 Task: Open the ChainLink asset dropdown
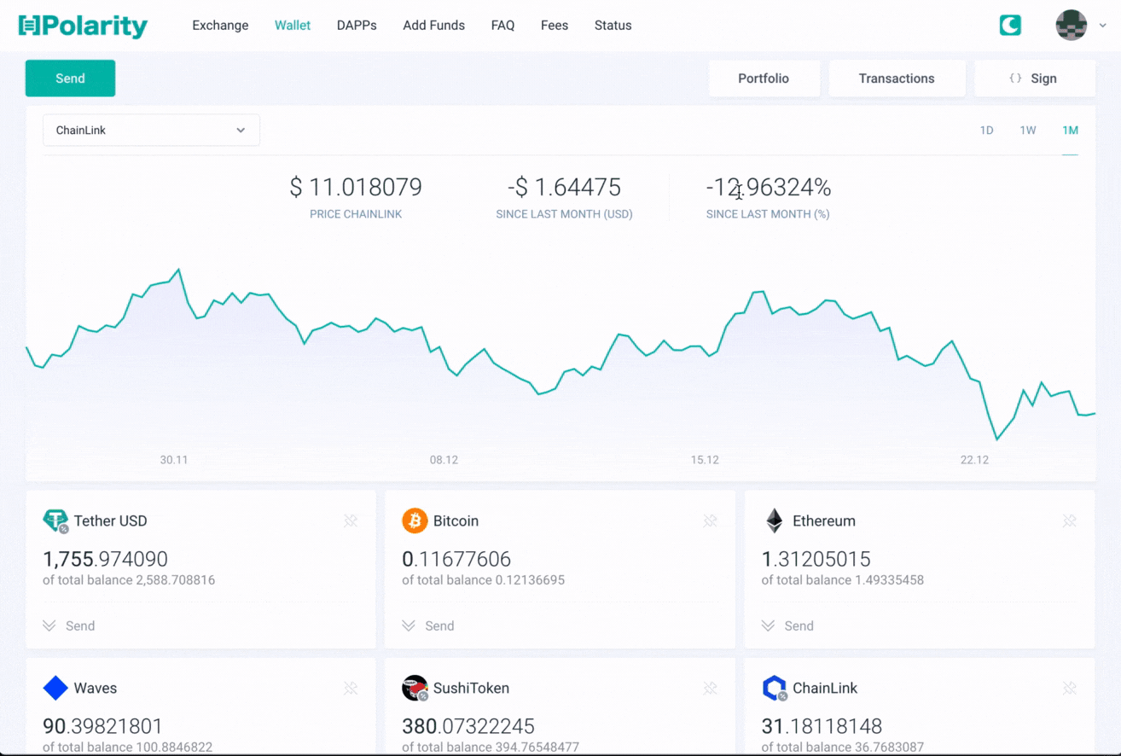pos(151,131)
